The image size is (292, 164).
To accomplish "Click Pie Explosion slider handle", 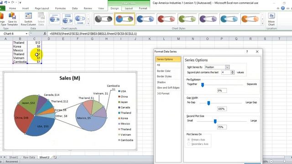I will click(x=203, y=85).
